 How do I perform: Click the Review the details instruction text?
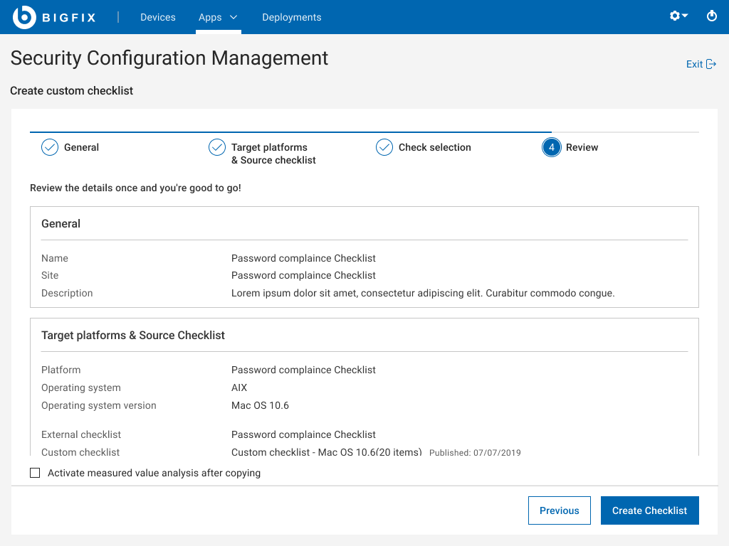[135, 188]
